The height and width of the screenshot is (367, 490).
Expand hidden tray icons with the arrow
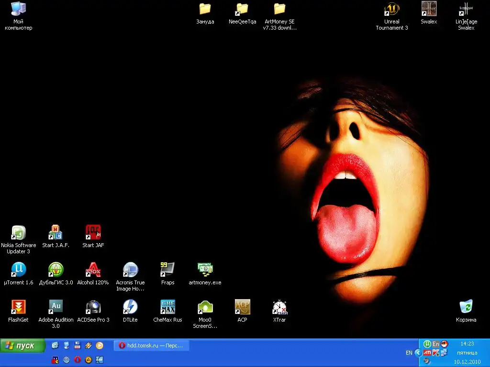coord(418,353)
